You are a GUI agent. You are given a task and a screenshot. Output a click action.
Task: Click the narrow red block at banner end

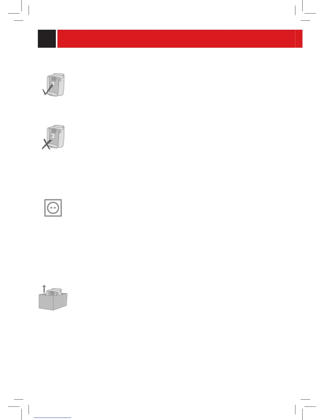tap(299, 39)
